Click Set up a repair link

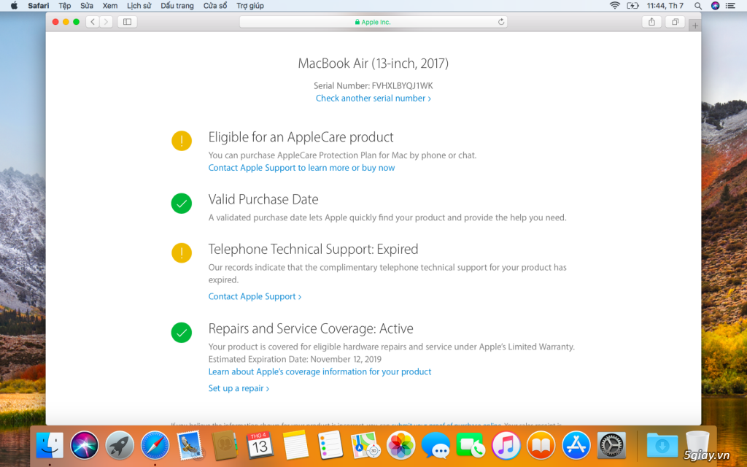[x=239, y=388]
